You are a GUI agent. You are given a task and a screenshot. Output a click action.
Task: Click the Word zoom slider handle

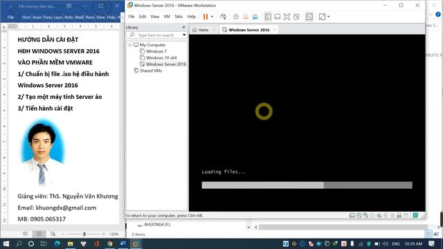84,234
